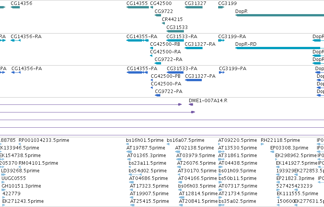Click the EP03308.3prime EST label
The image size is (324, 207).
coord(289,148)
